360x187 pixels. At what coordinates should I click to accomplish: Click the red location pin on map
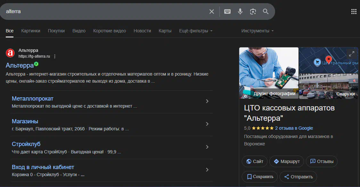coord(329,60)
